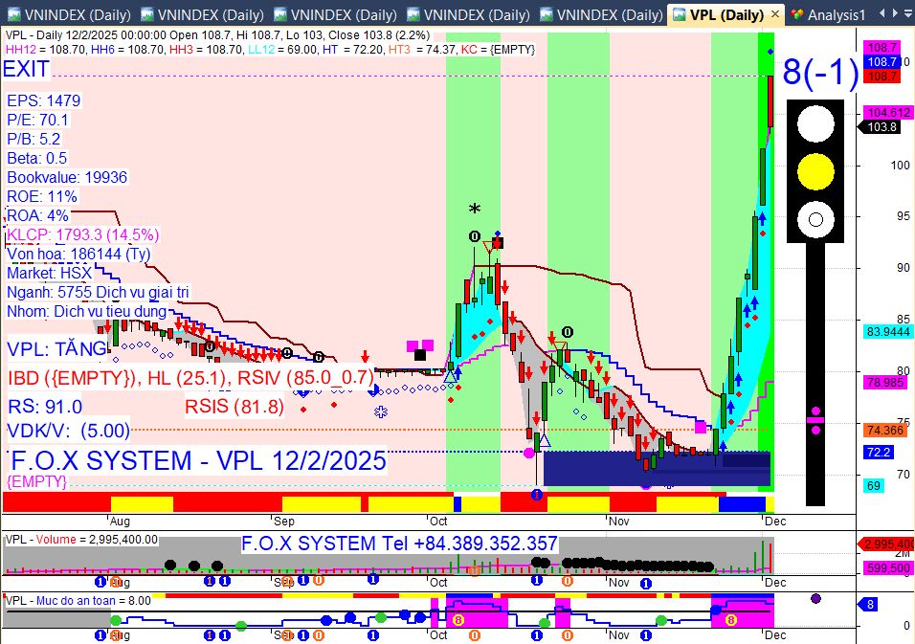The height and width of the screenshot is (644, 915).
Task: Select the P/E: 70.1 value
Action: (38, 120)
